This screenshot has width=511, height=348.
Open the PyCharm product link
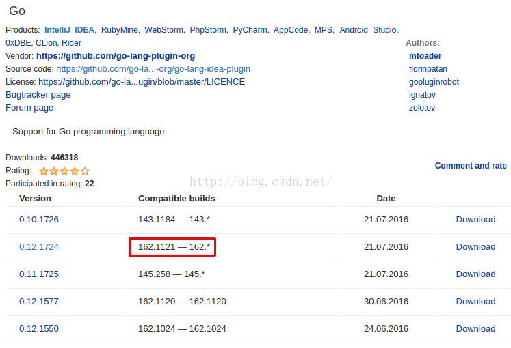pyautogui.click(x=250, y=30)
